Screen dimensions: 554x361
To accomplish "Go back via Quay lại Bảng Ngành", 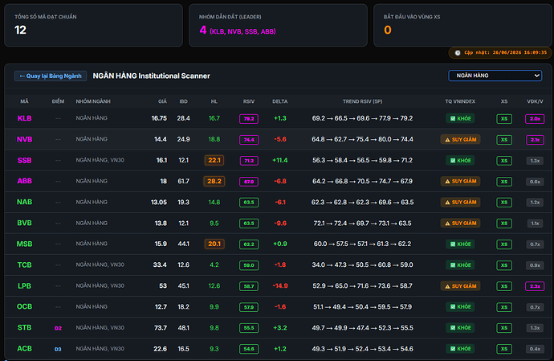I will coord(51,76).
